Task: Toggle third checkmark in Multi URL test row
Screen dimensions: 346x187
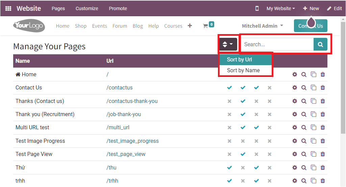Action: [x=256, y=128]
